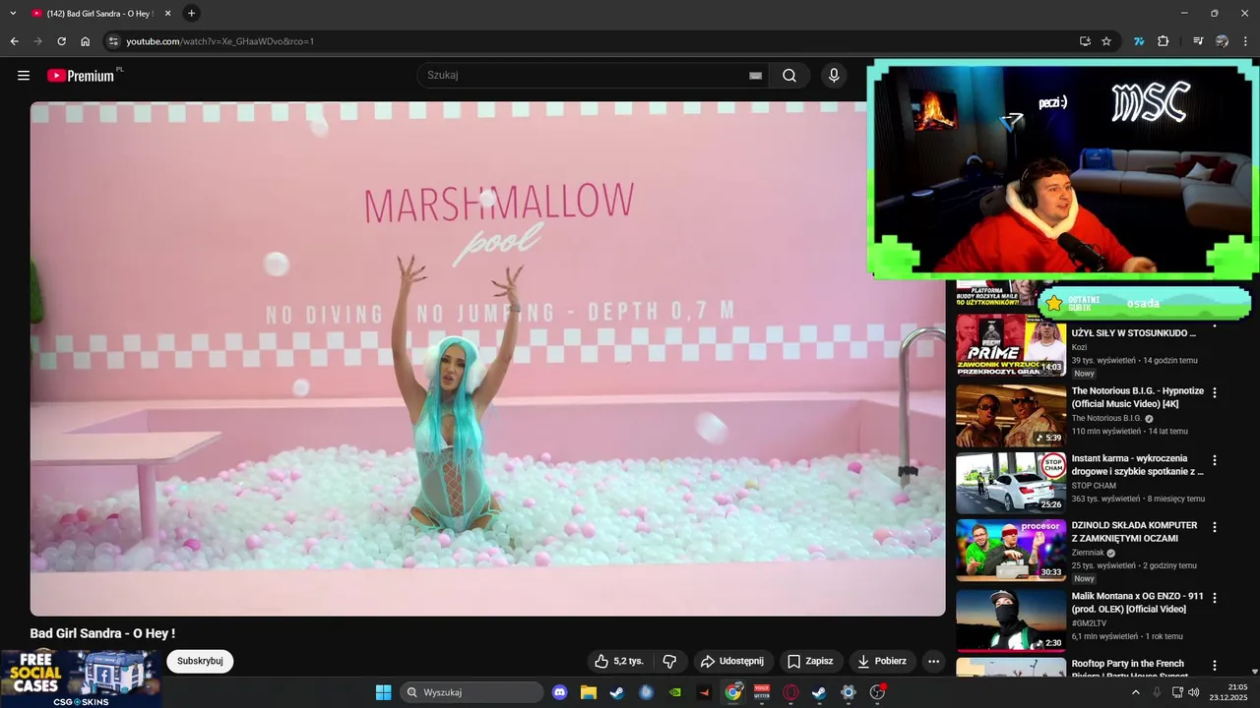The height and width of the screenshot is (708, 1260).
Task: Save video with Zapisz button
Action: tap(810, 661)
